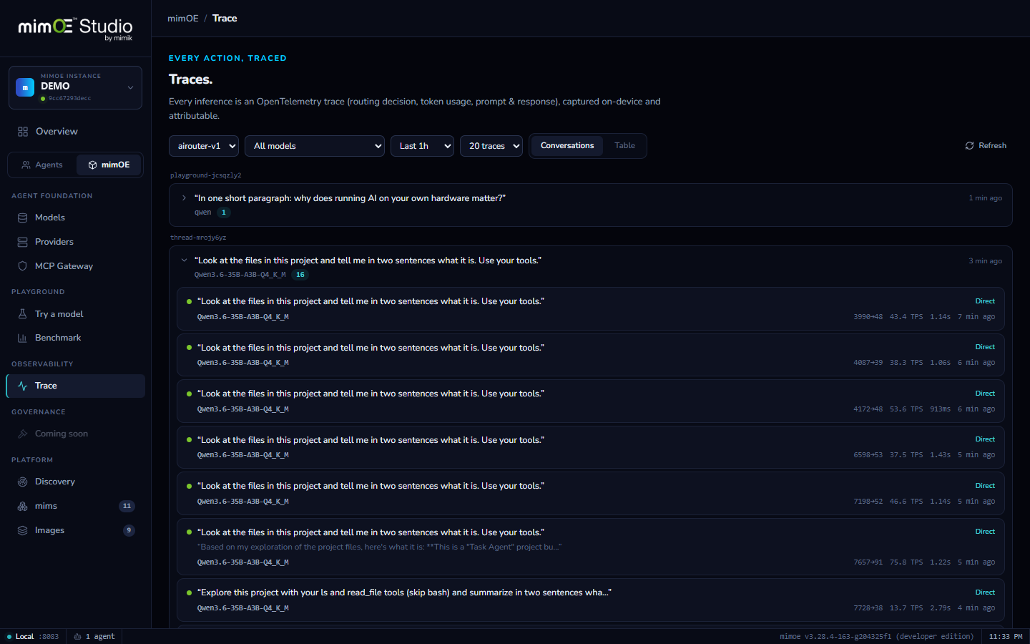The image size is (1030, 644).
Task: Click the mims boxes icon
Action: coord(23,506)
